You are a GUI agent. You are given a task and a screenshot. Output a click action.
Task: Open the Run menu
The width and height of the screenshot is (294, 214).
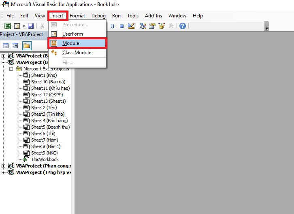coord(116,16)
